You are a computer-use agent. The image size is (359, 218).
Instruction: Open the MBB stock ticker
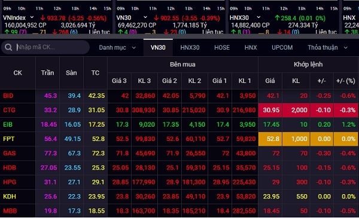pos(10,211)
